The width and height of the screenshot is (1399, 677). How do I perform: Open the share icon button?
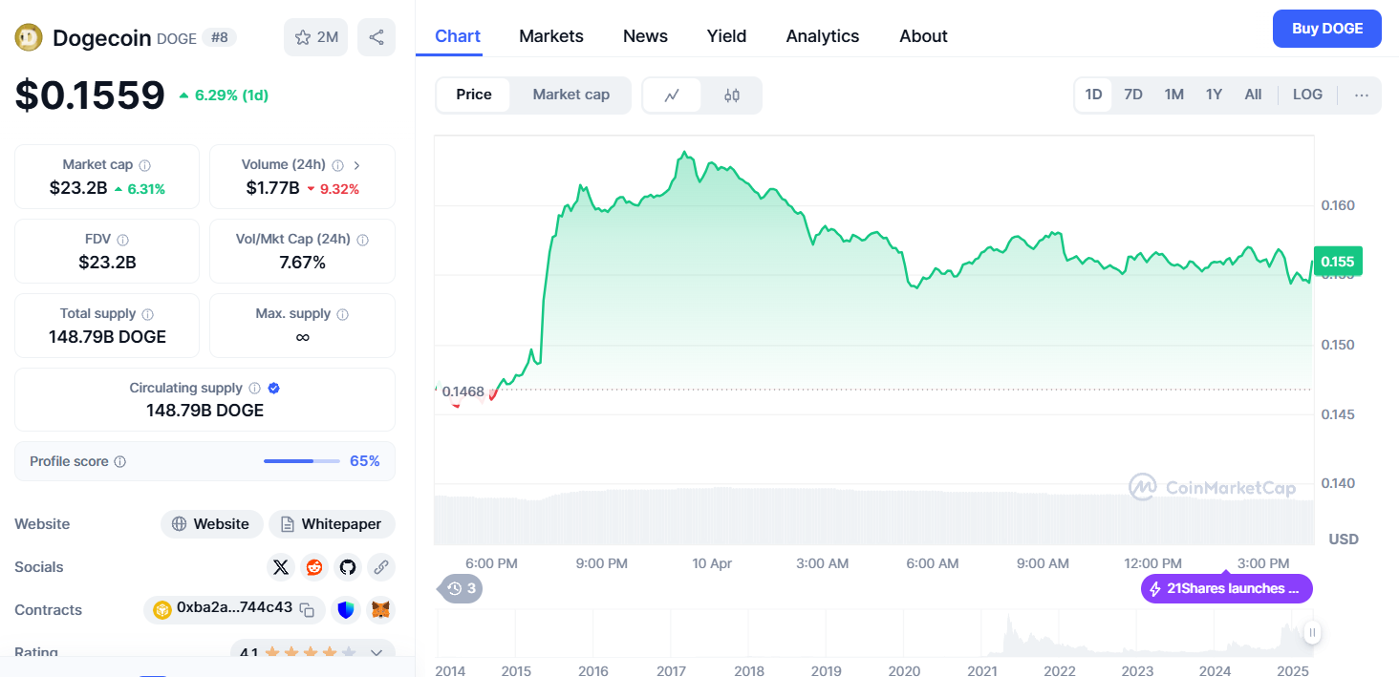pos(377,37)
